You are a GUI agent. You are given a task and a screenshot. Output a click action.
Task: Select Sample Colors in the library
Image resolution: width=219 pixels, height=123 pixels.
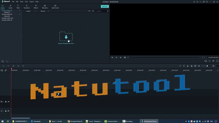7,18
